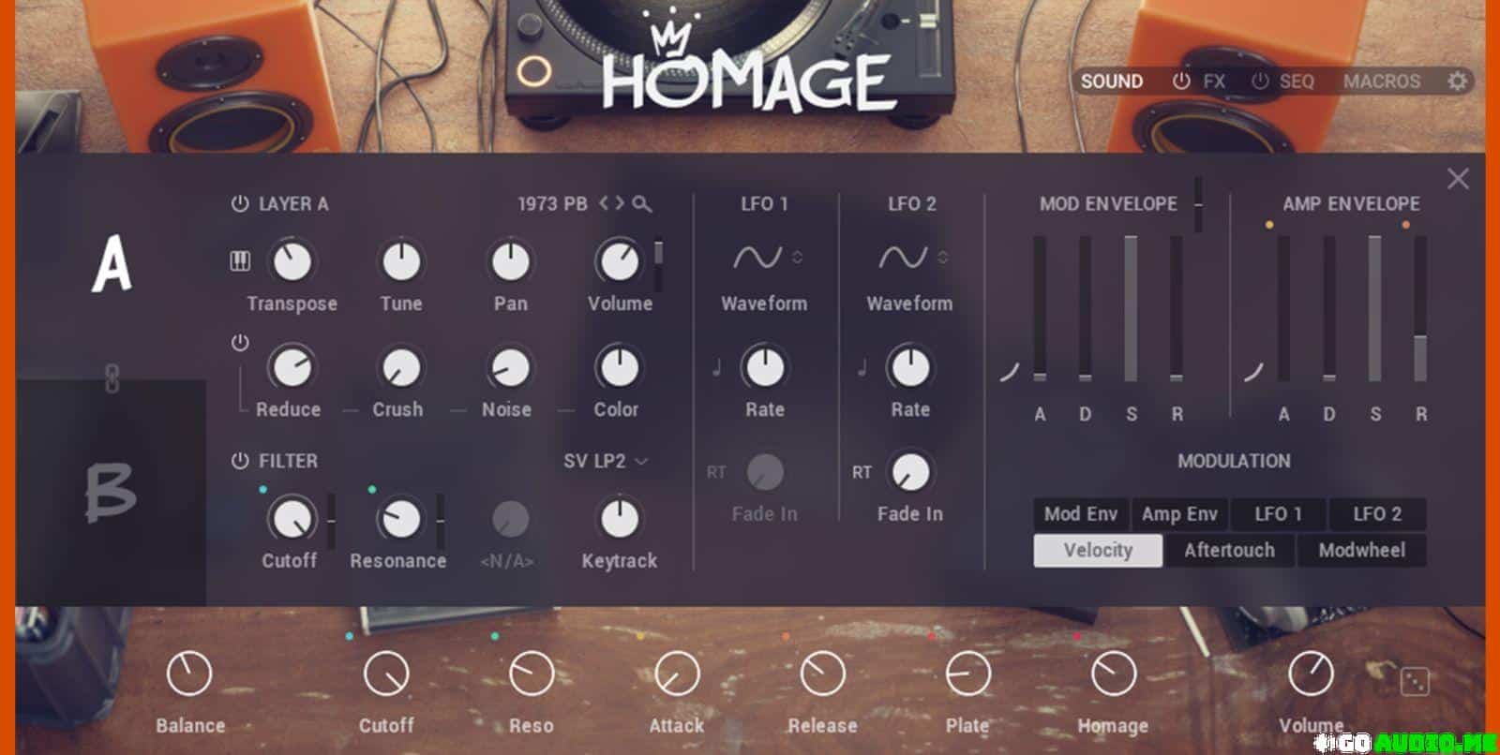Toggle the FX power button
This screenshot has height=755, width=1500.
tap(1181, 81)
